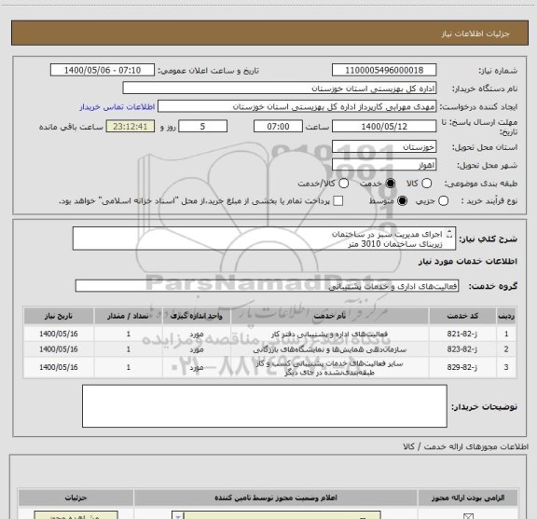Image resolution: width=537 pixels, height=519 pixels.
Task: Click the view permit button
Action: (x=76, y=515)
